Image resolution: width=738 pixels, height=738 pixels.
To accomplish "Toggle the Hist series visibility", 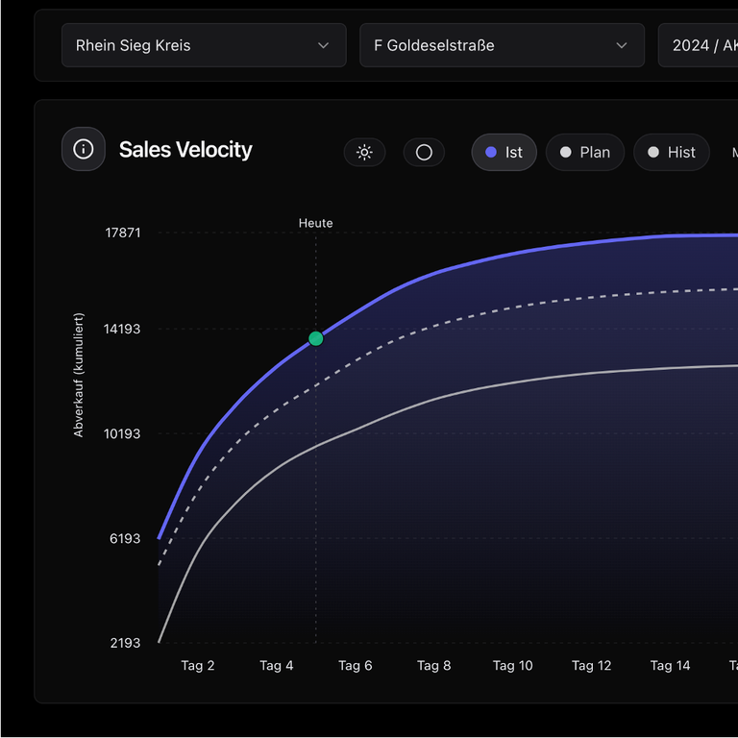I will click(671, 152).
